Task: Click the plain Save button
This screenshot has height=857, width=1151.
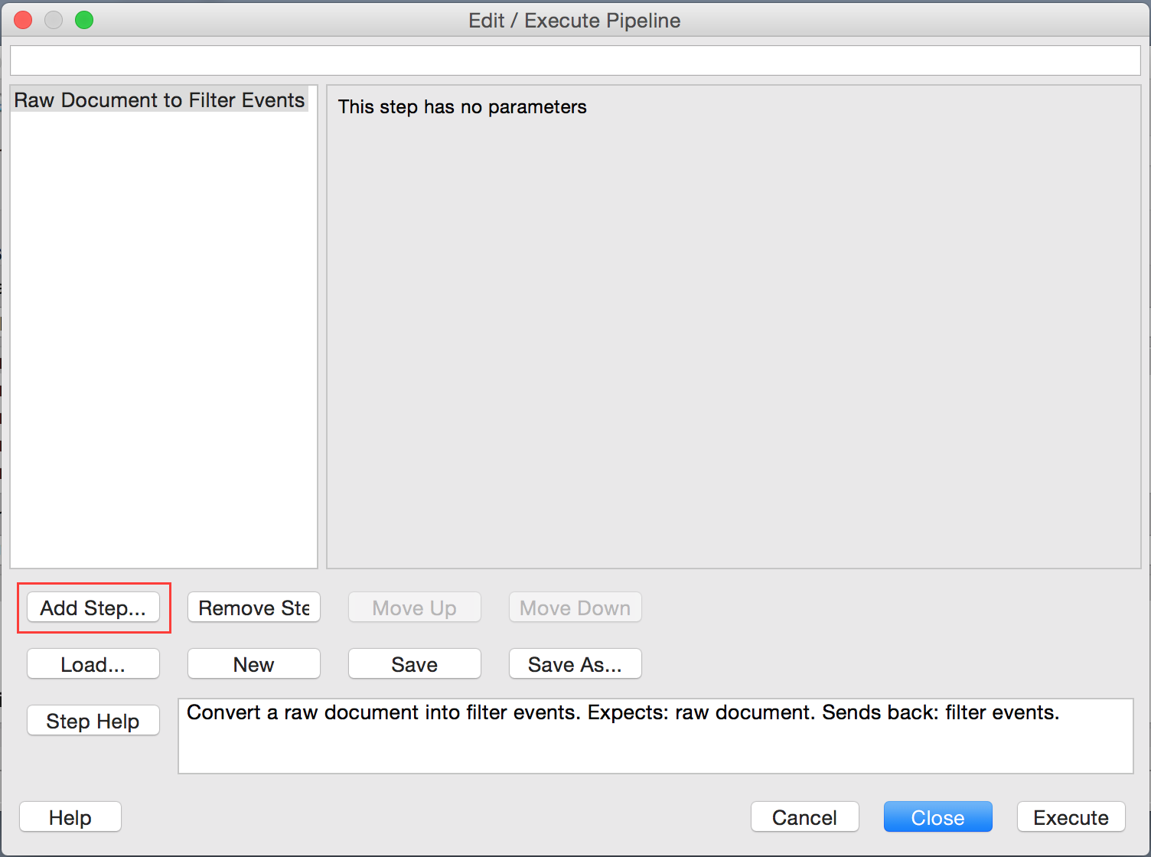Action: pyautogui.click(x=414, y=664)
